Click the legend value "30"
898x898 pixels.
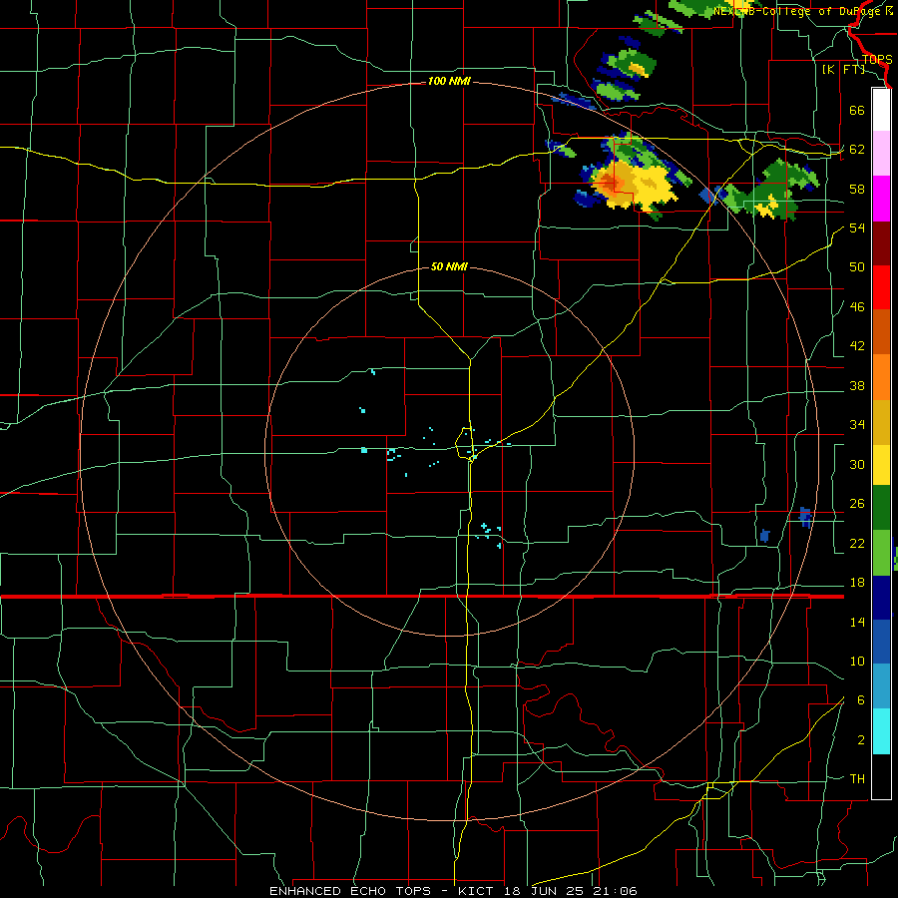point(857,464)
